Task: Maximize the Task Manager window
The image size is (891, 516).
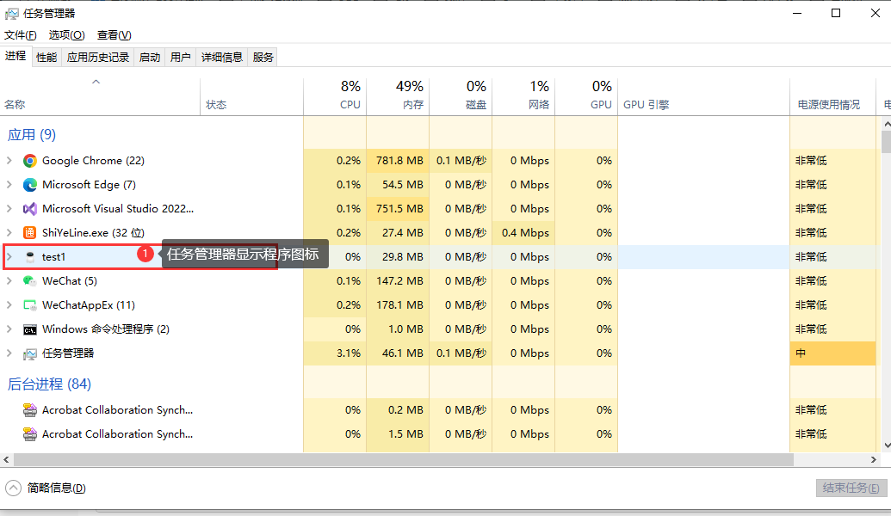Action: [x=836, y=13]
